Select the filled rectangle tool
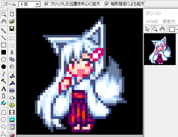Image resolution: width=178 pixels, height=137 pixels. click(4, 52)
